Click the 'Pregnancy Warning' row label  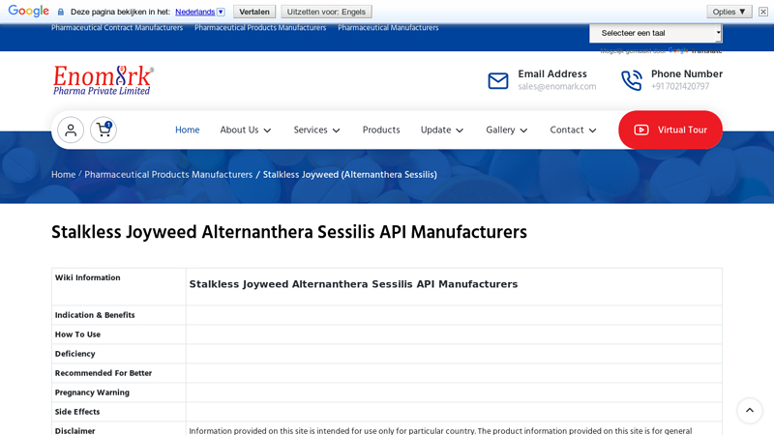click(x=92, y=392)
